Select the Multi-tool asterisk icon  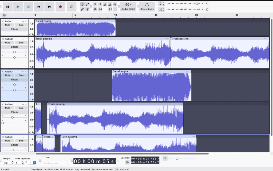pyautogui.click(x=87, y=9)
